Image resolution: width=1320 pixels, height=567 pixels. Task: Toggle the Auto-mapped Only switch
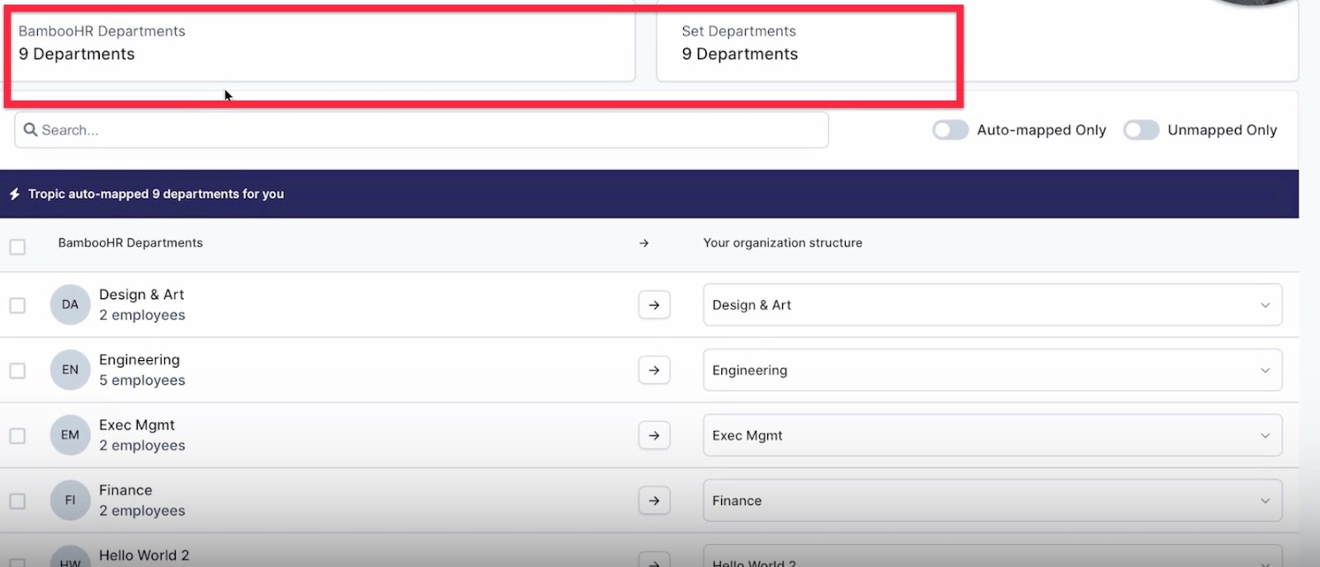click(x=950, y=130)
